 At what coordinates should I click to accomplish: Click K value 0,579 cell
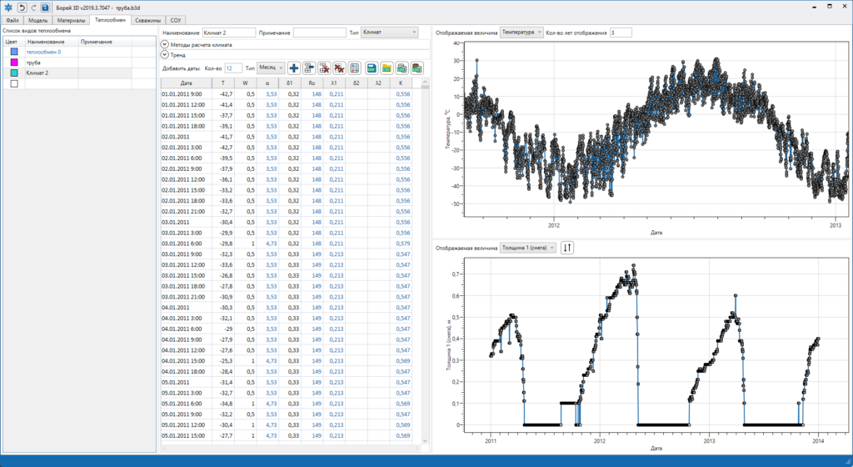(401, 244)
